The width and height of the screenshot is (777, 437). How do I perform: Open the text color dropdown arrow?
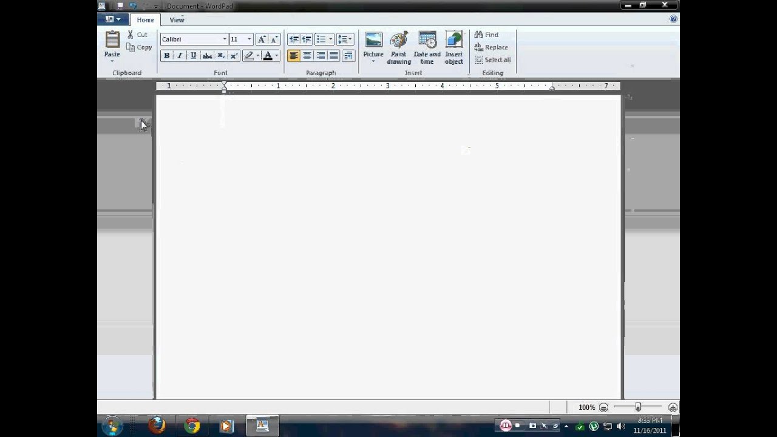click(x=277, y=56)
